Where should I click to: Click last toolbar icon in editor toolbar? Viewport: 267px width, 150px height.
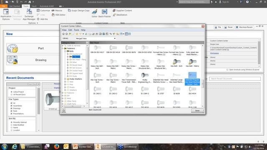(130, 34)
